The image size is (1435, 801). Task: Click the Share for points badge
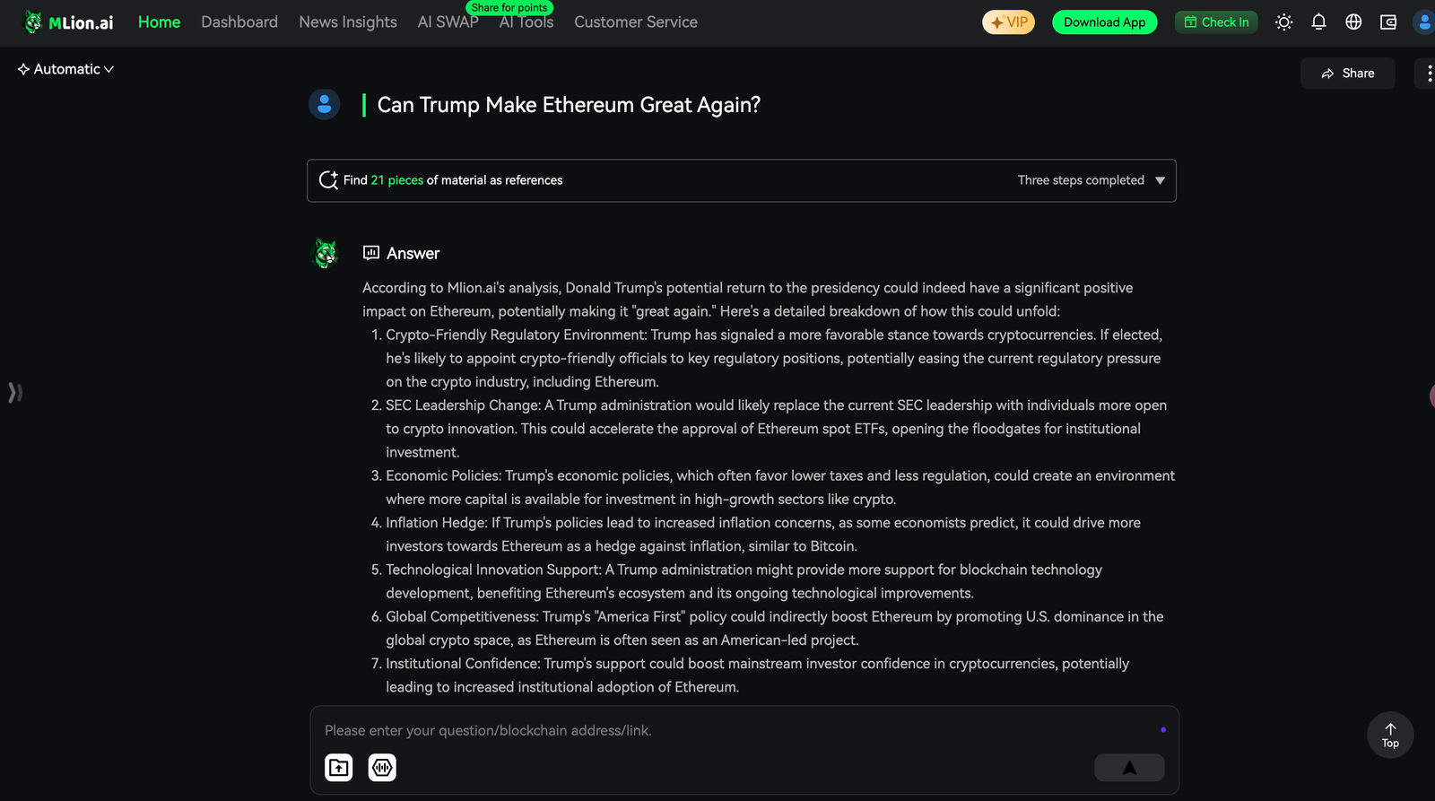click(509, 7)
